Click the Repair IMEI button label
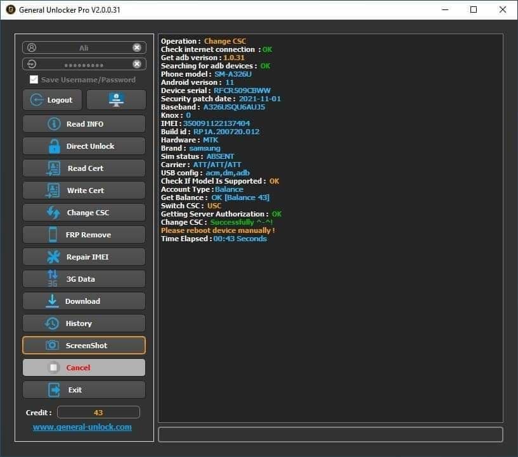518x457 pixels. [x=87, y=257]
